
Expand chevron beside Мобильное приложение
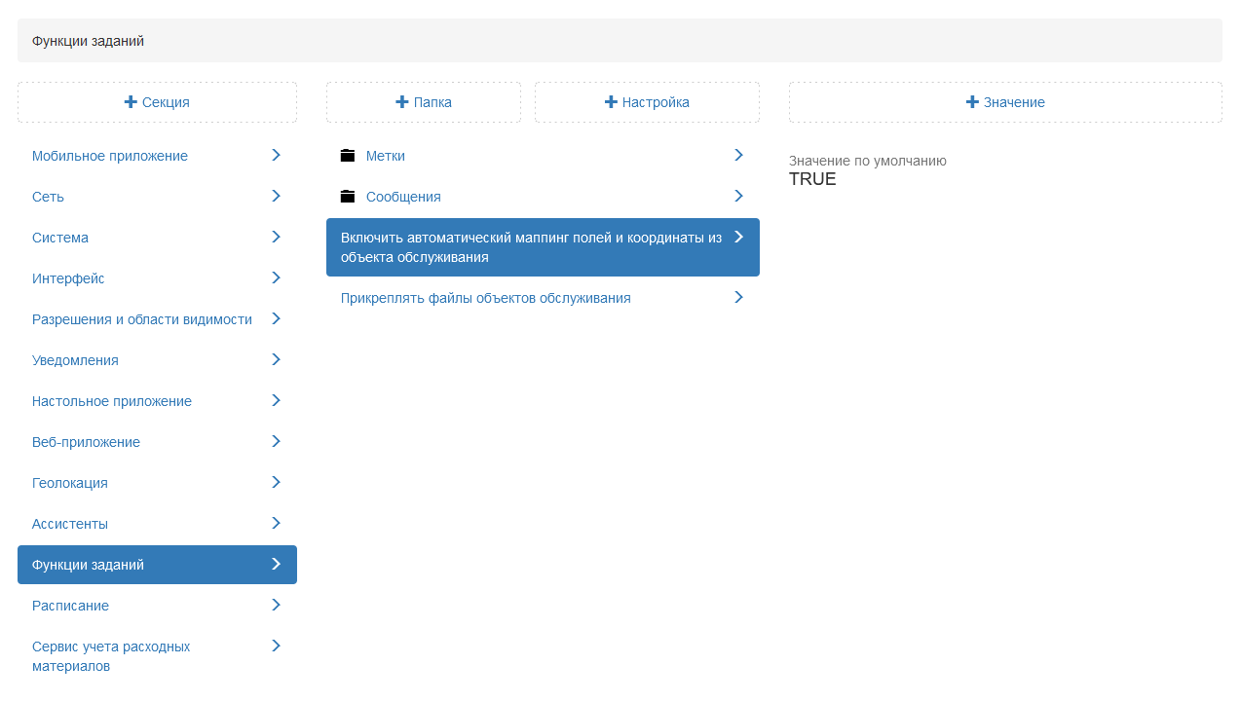point(276,155)
